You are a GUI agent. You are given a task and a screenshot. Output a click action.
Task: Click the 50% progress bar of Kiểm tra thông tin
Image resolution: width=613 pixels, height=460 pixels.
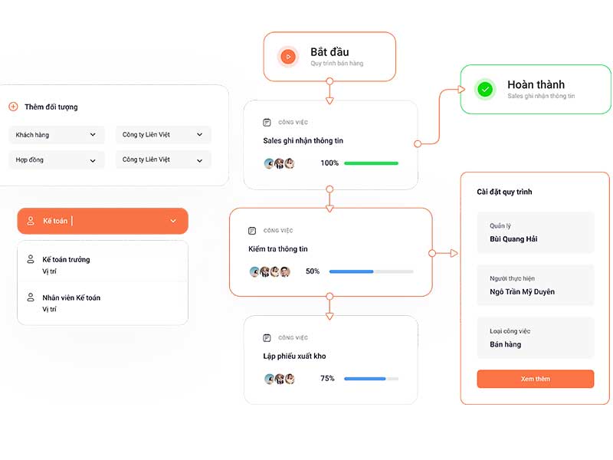click(371, 271)
